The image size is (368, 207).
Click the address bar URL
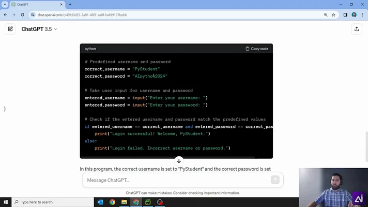pos(82,15)
